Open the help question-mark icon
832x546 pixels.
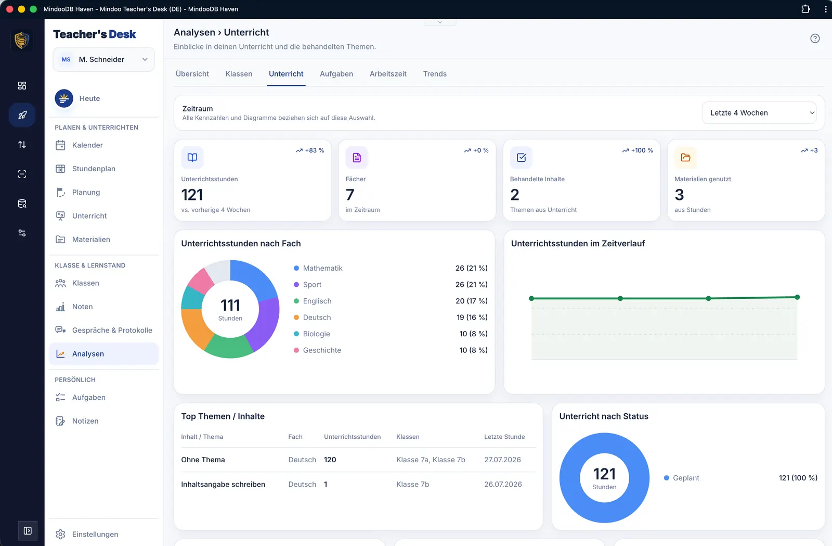tap(815, 39)
